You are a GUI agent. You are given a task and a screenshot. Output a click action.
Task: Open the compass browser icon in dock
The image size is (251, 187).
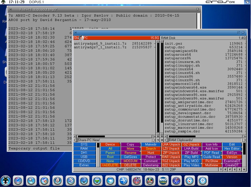click(x=176, y=181)
